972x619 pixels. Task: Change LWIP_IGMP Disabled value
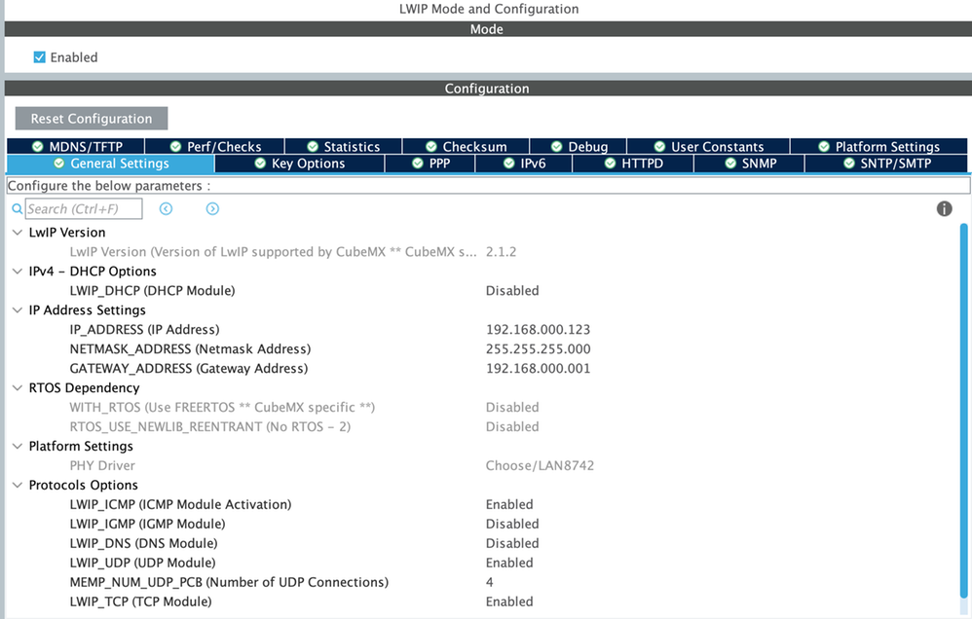pos(512,525)
